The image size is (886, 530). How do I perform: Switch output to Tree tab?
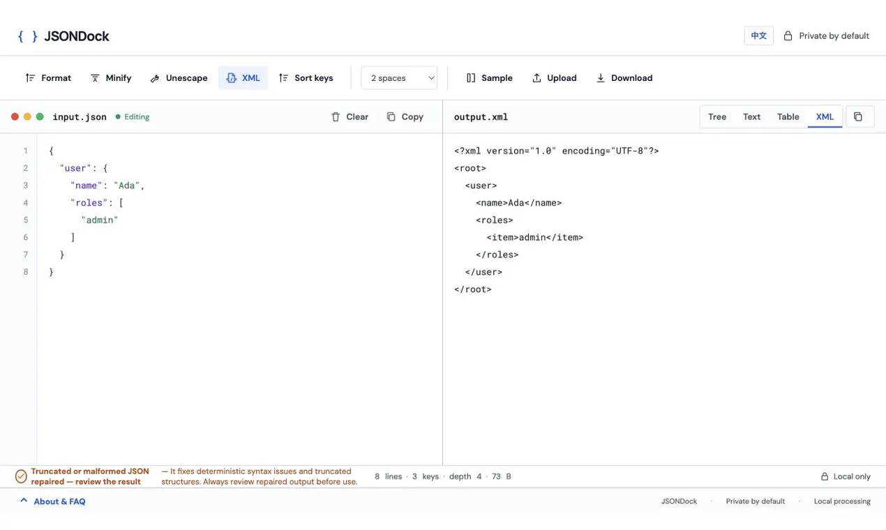717,116
